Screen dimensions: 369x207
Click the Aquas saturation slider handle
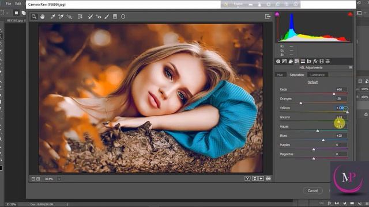click(318, 131)
